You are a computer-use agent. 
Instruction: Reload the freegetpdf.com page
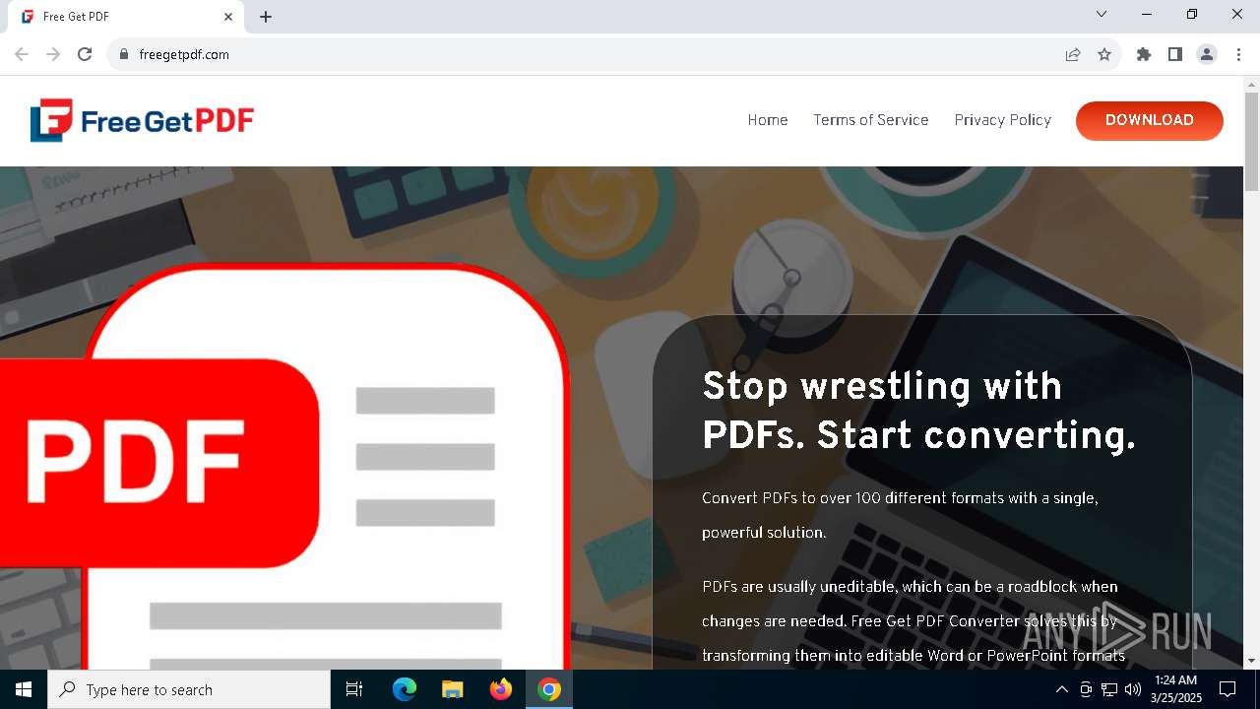click(85, 54)
